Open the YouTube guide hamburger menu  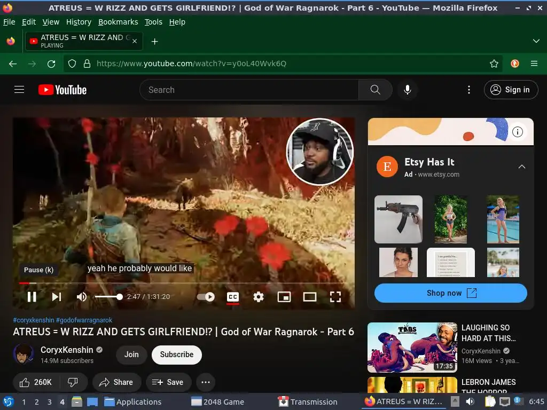19,90
